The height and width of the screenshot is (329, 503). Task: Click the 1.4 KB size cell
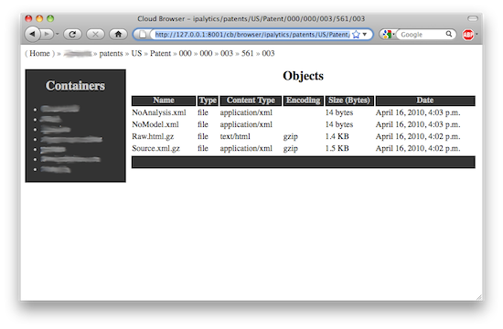(337, 136)
